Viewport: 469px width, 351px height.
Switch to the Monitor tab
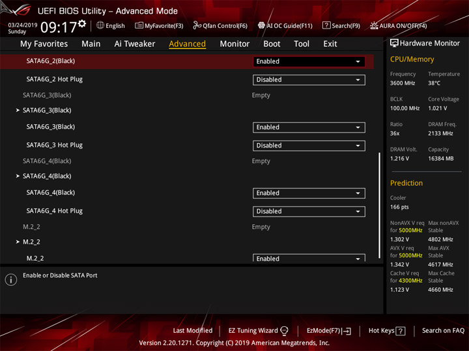tap(234, 44)
